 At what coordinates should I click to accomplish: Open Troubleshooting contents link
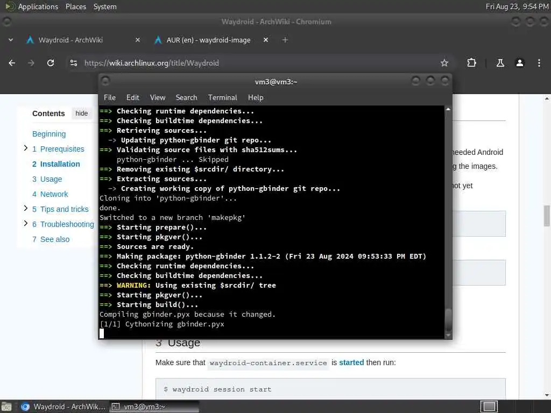63,224
